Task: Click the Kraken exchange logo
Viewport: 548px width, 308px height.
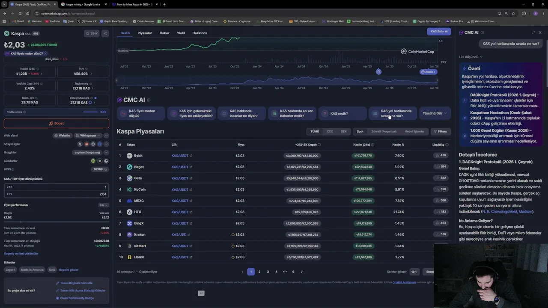Action: coord(129,234)
